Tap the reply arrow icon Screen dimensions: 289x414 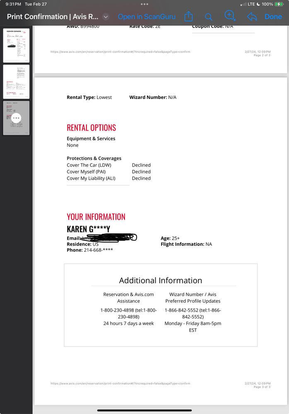[x=252, y=17]
